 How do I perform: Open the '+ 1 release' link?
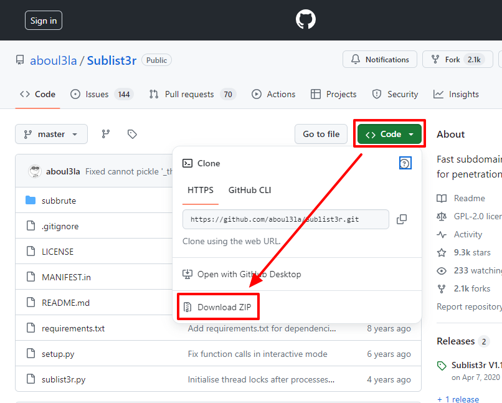tap(458, 399)
